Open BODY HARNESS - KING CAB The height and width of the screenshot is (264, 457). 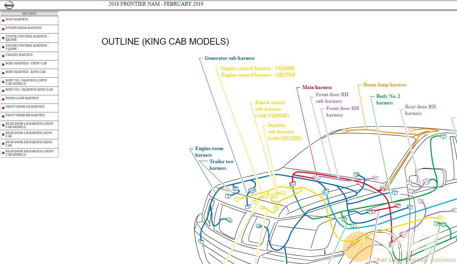[26, 72]
